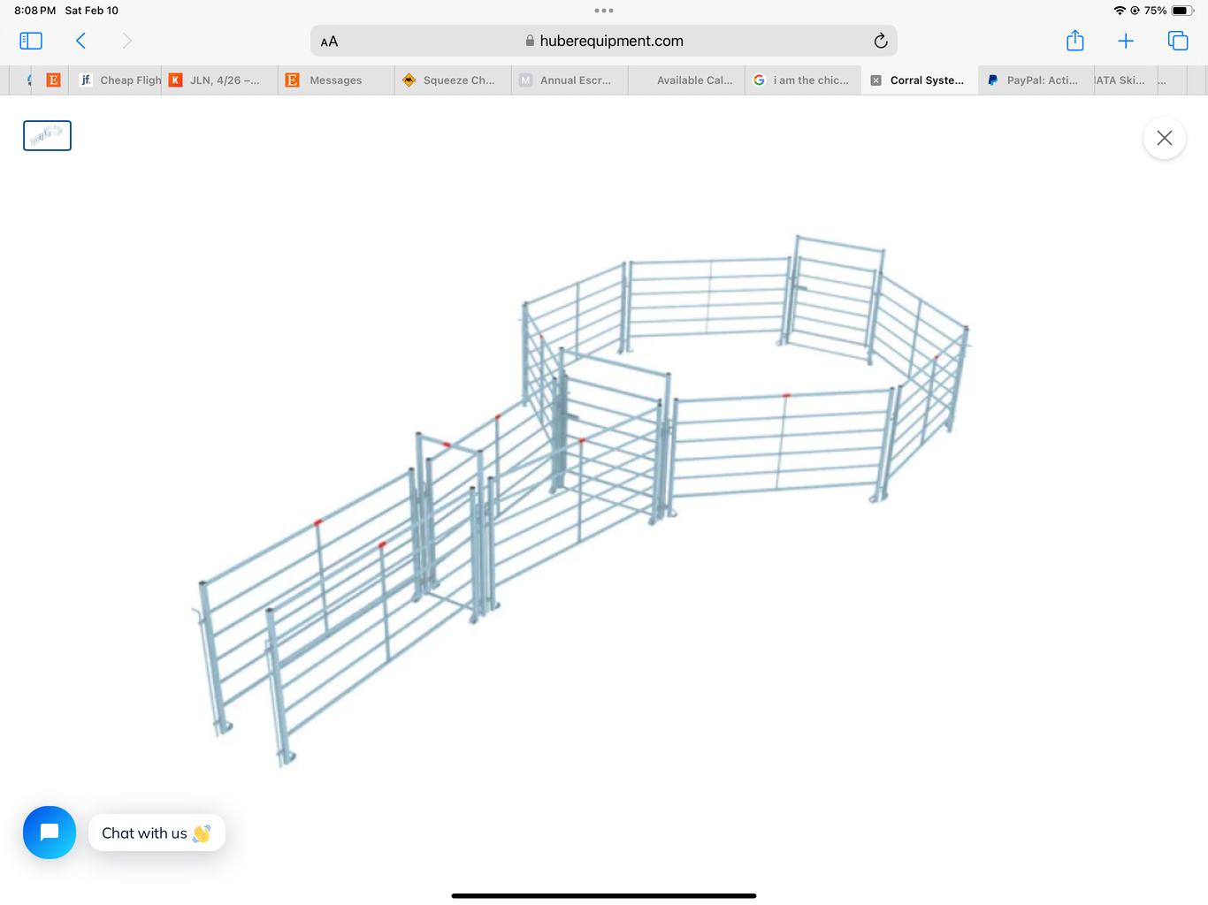Select the Google search tab
This screenshot has height=905, width=1208.
pos(809,80)
